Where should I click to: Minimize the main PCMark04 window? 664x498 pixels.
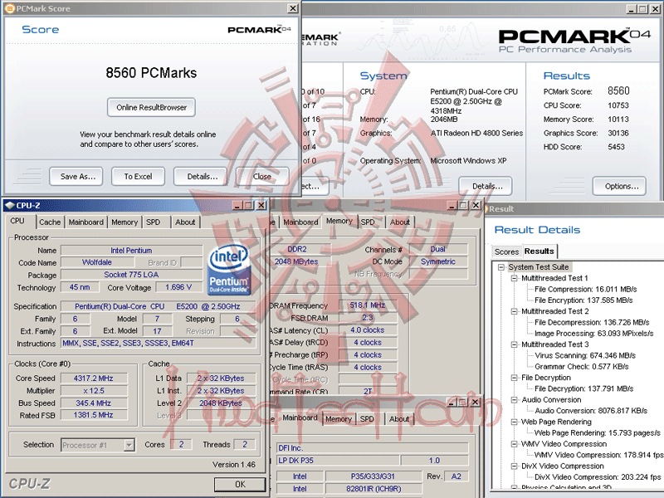tap(632, 8)
